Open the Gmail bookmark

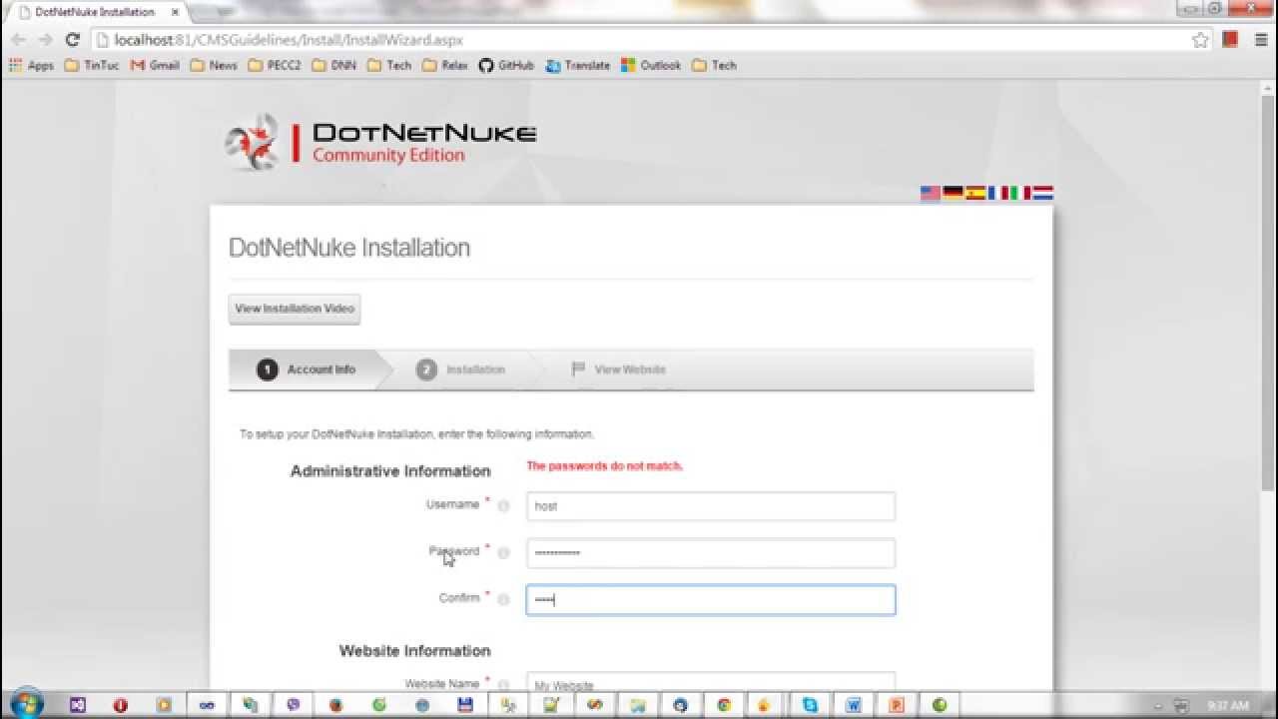point(155,65)
